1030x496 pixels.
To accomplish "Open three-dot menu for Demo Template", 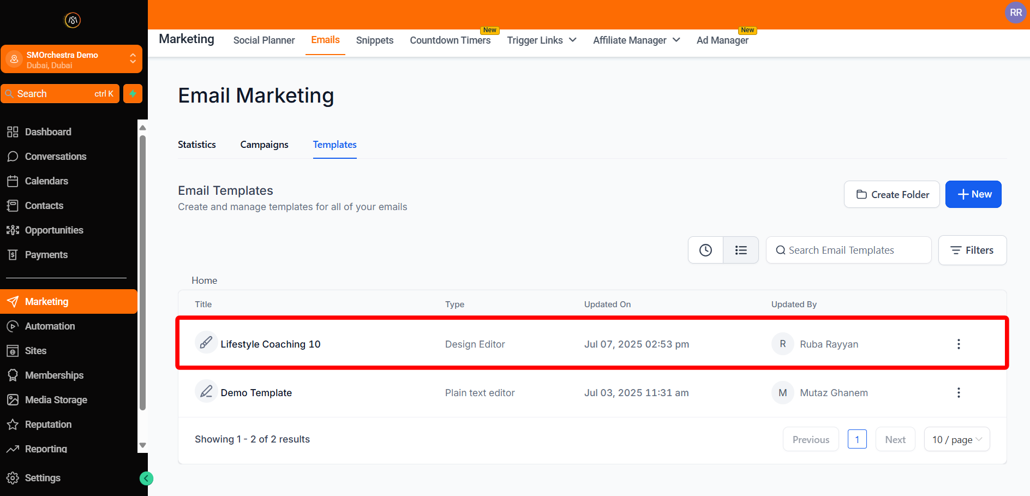I will click(959, 393).
